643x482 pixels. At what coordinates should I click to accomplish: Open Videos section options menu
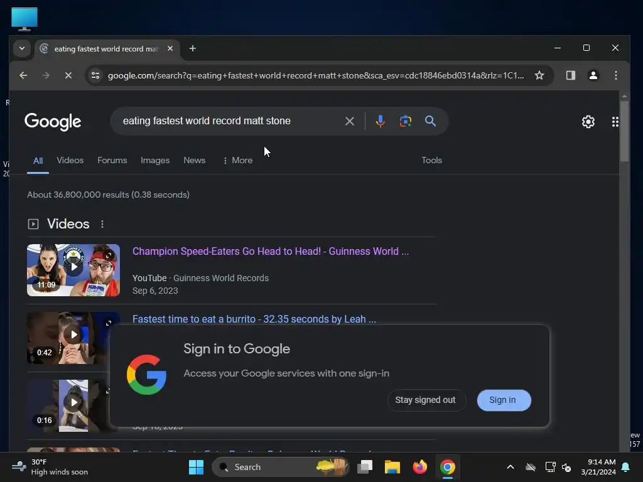102,224
